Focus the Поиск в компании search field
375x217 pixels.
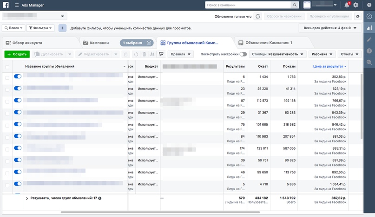coord(248,5)
